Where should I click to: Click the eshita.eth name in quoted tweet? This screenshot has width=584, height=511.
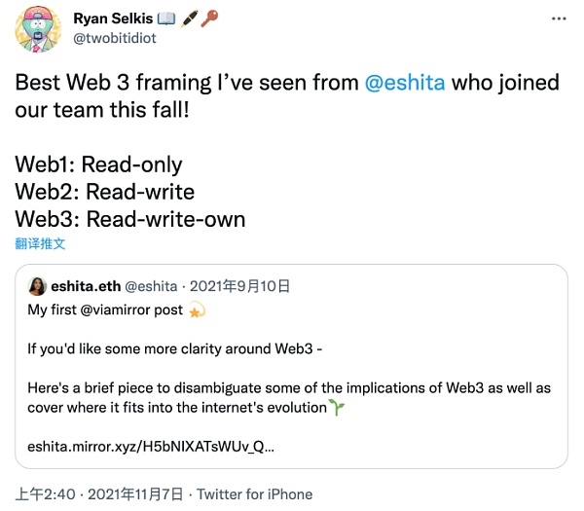[x=85, y=286]
